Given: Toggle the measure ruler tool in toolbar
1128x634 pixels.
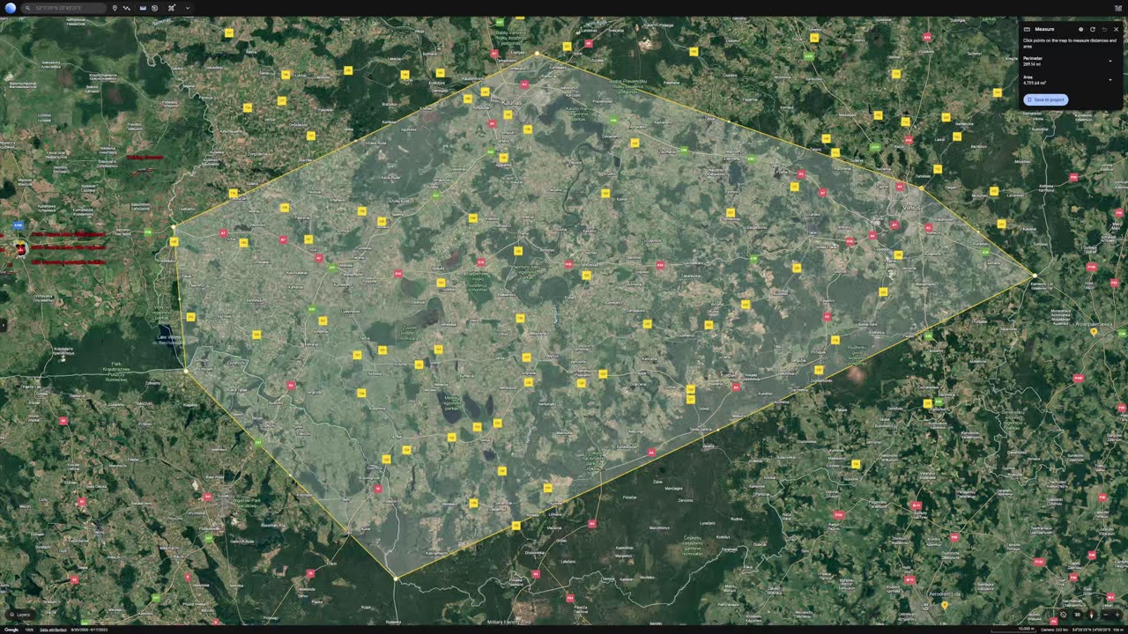Looking at the screenshot, I should [144, 8].
